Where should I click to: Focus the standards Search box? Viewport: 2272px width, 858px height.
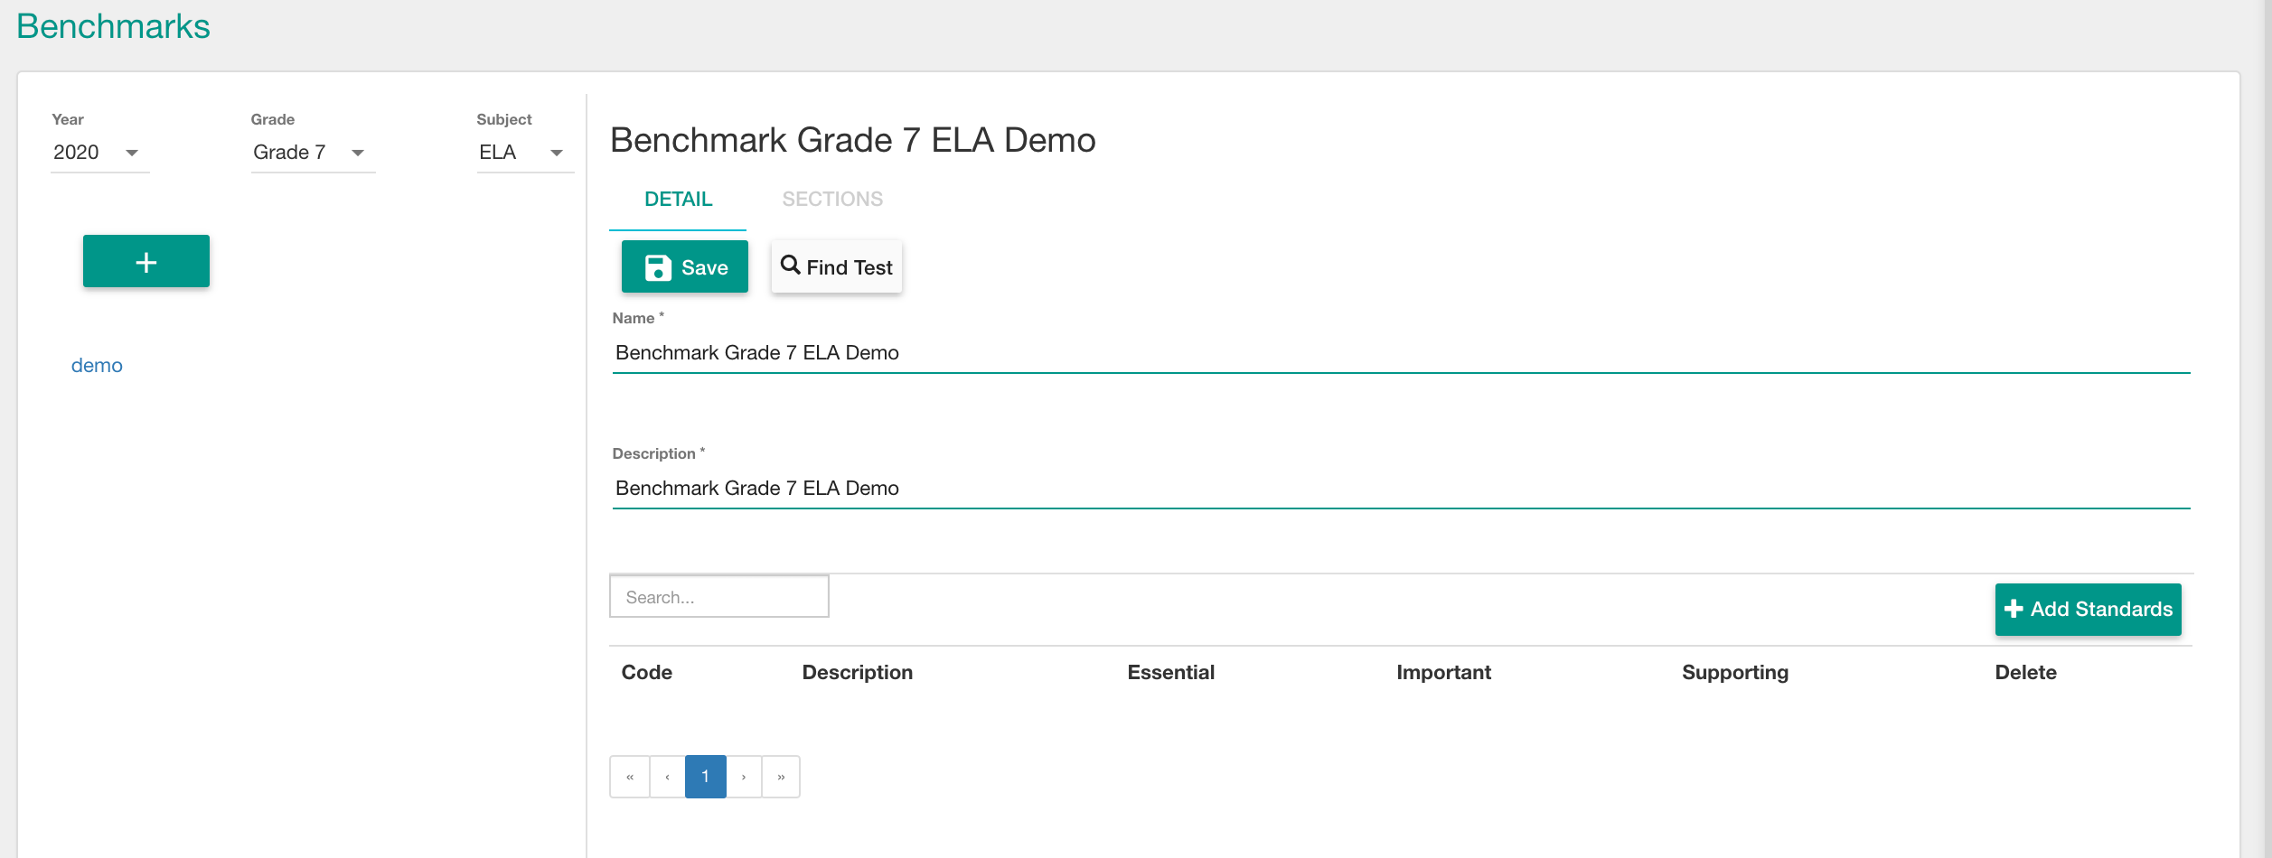[x=719, y=597]
